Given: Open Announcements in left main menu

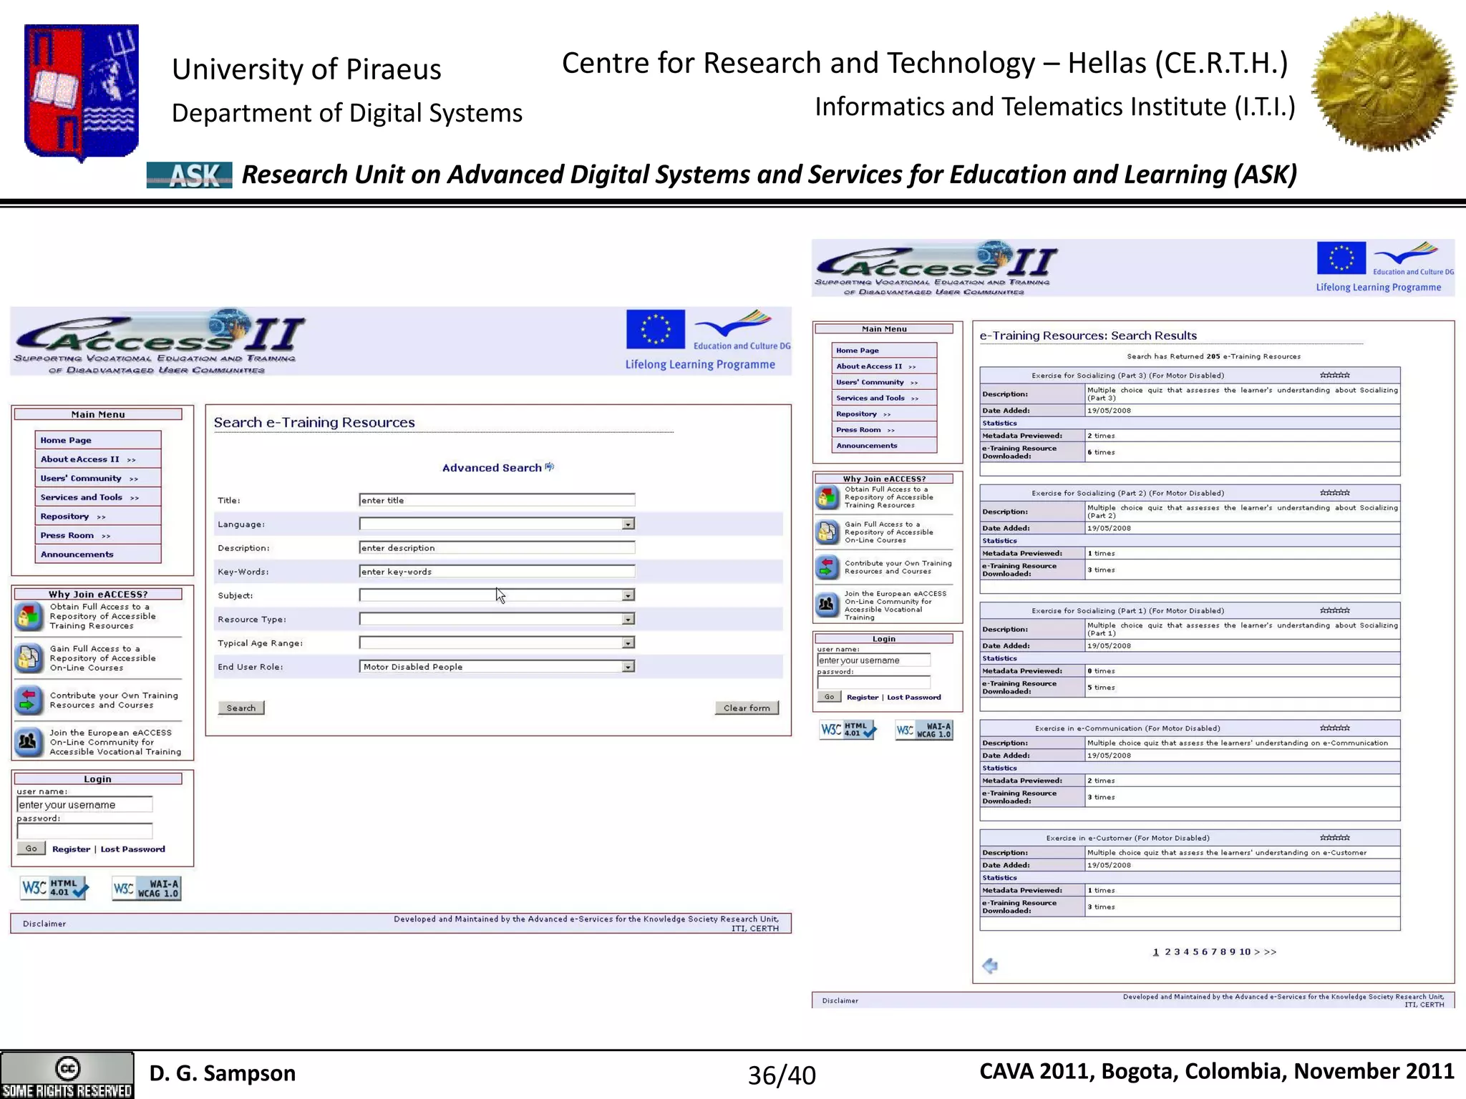Looking at the screenshot, I should coord(97,555).
